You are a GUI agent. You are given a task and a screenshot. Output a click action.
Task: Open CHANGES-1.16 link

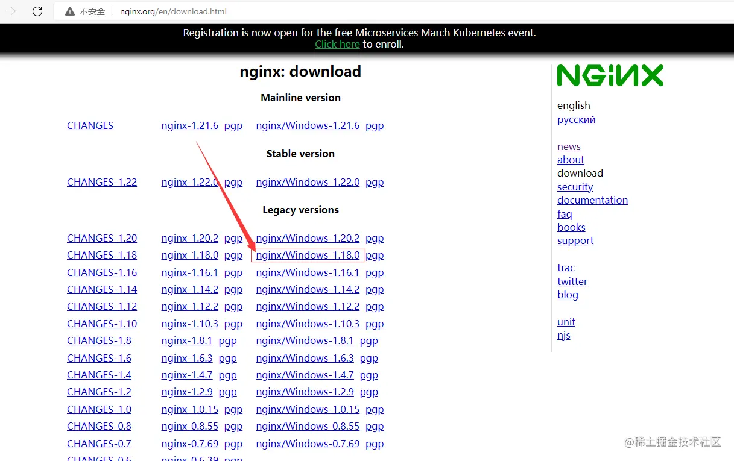click(x=102, y=272)
